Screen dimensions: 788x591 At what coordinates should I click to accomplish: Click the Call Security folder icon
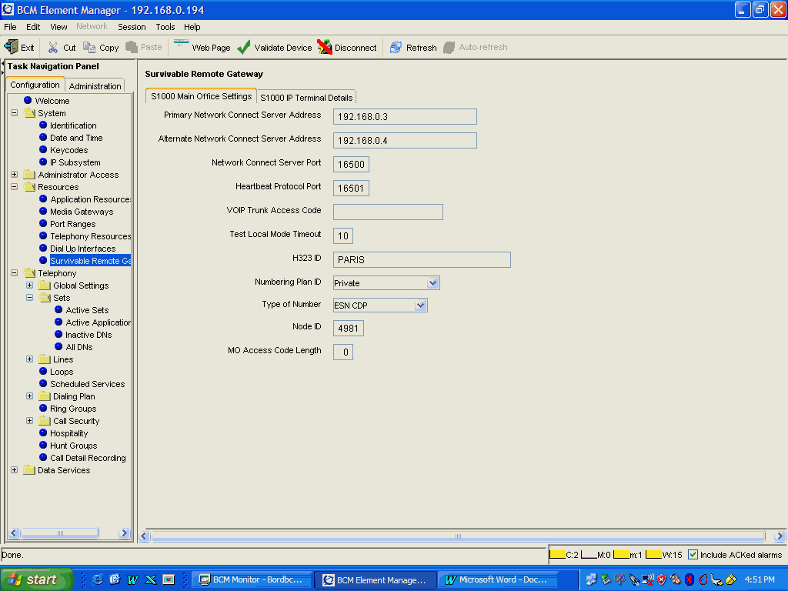45,421
